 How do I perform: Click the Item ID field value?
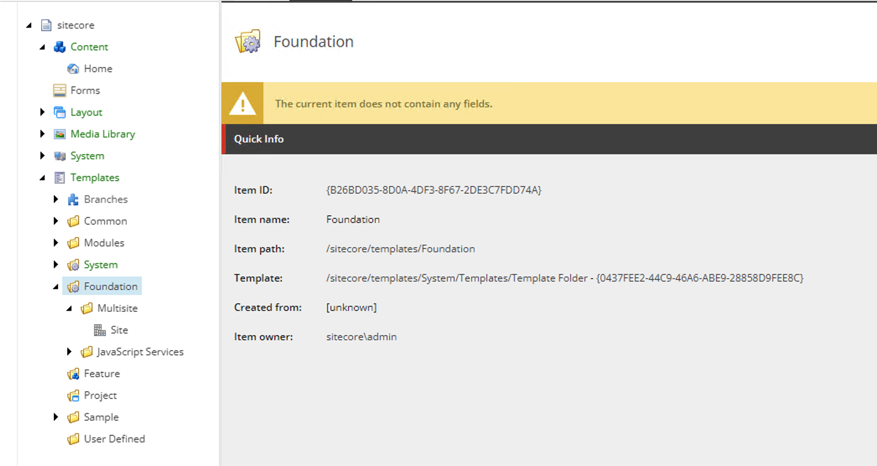[x=434, y=189]
